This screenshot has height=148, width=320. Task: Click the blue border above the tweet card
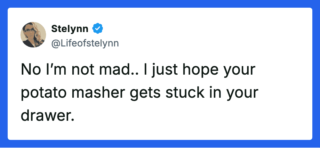[x=160, y=4]
